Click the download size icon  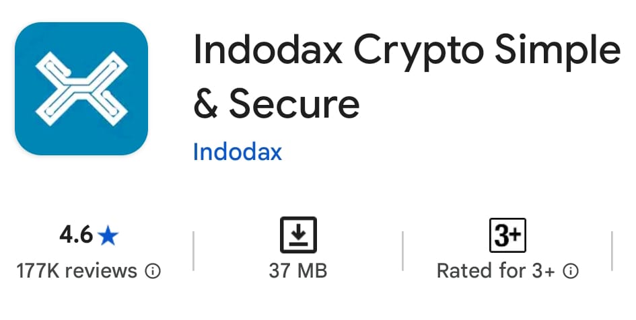click(298, 235)
